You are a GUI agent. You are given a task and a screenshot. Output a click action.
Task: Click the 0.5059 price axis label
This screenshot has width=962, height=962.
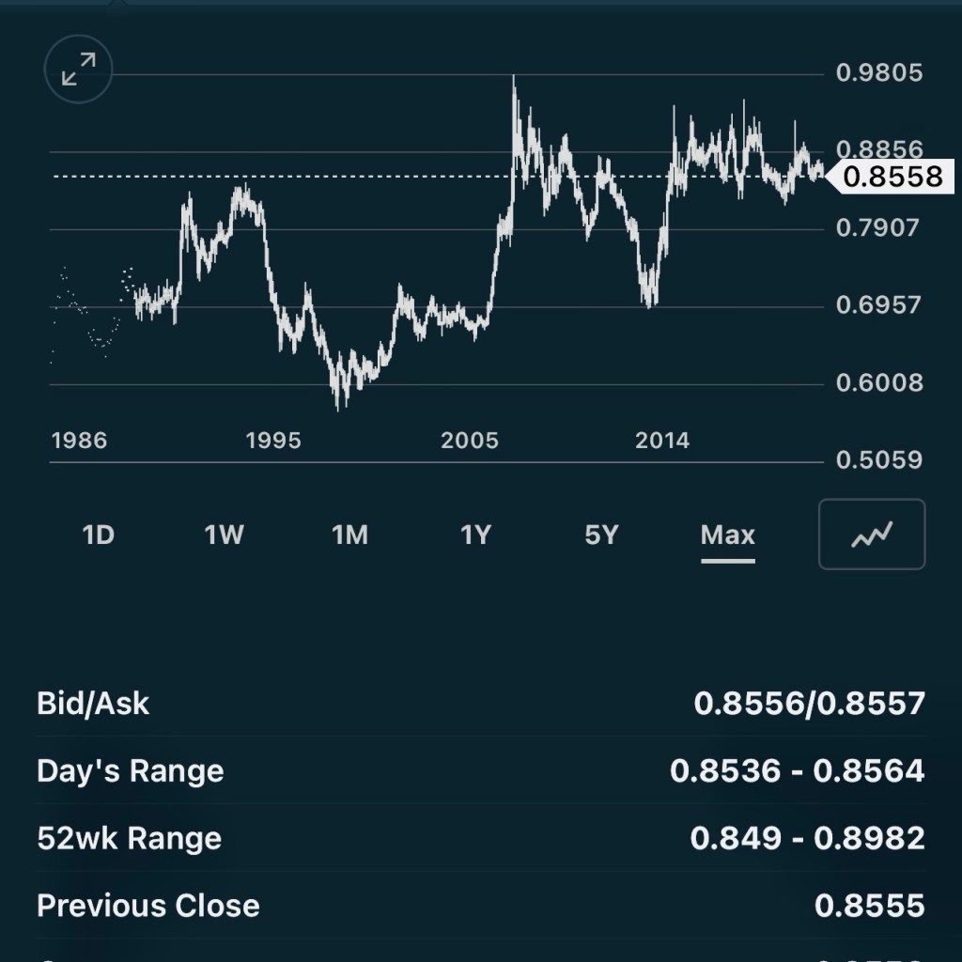(879, 461)
